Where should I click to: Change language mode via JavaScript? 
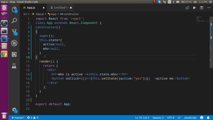coord(190,118)
